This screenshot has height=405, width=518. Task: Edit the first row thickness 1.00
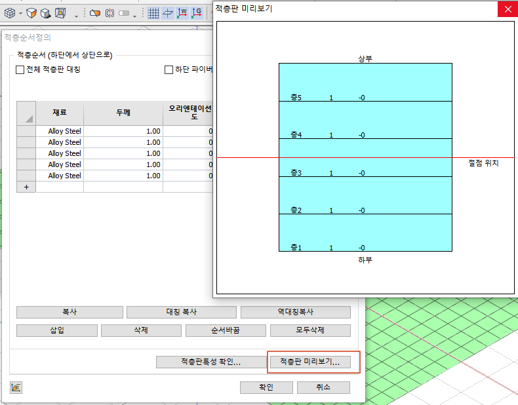tap(123, 131)
